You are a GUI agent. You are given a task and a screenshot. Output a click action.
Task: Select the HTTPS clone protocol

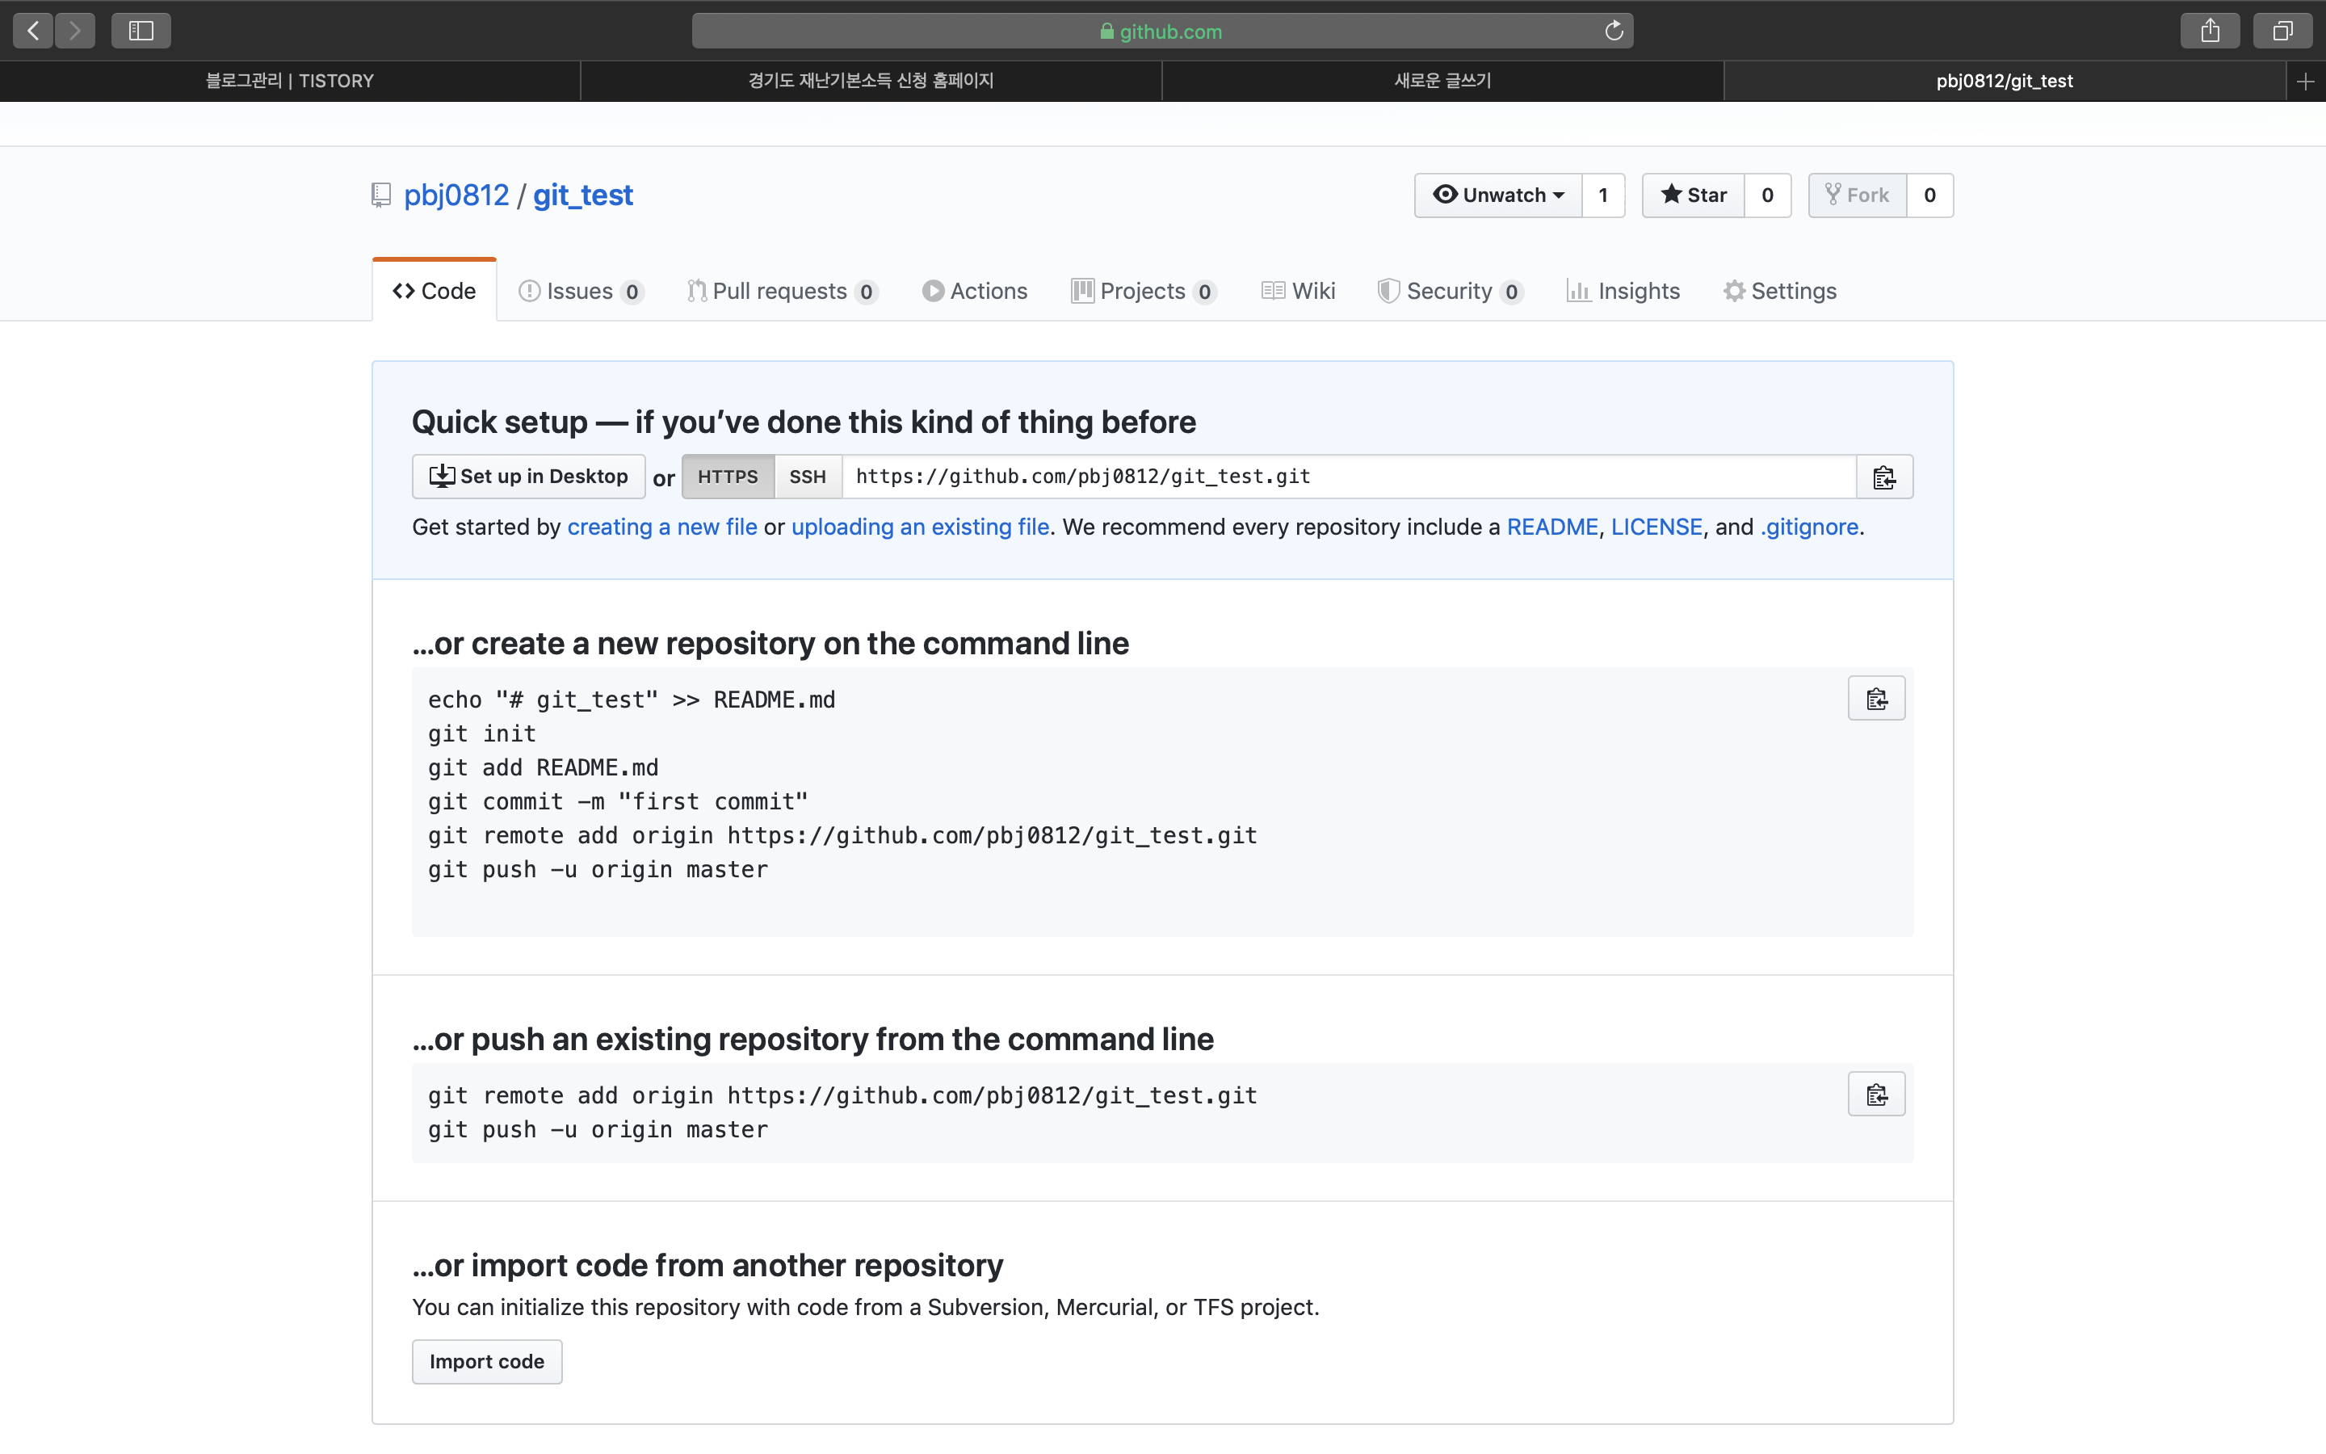point(728,477)
